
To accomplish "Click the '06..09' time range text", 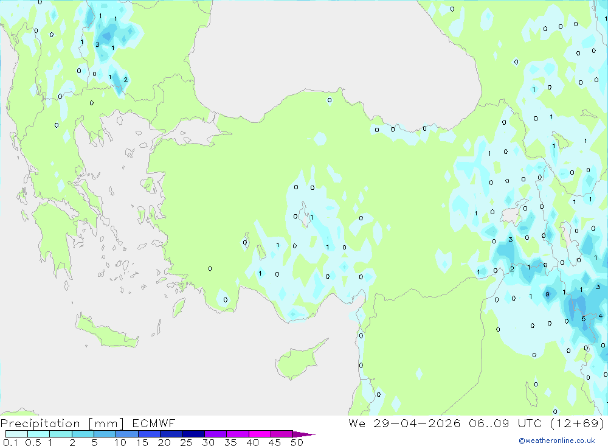I will coord(489,423).
